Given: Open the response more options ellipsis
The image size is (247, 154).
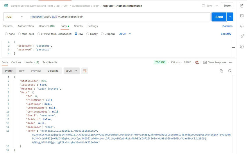Looking at the screenshot, I should [231, 62].
